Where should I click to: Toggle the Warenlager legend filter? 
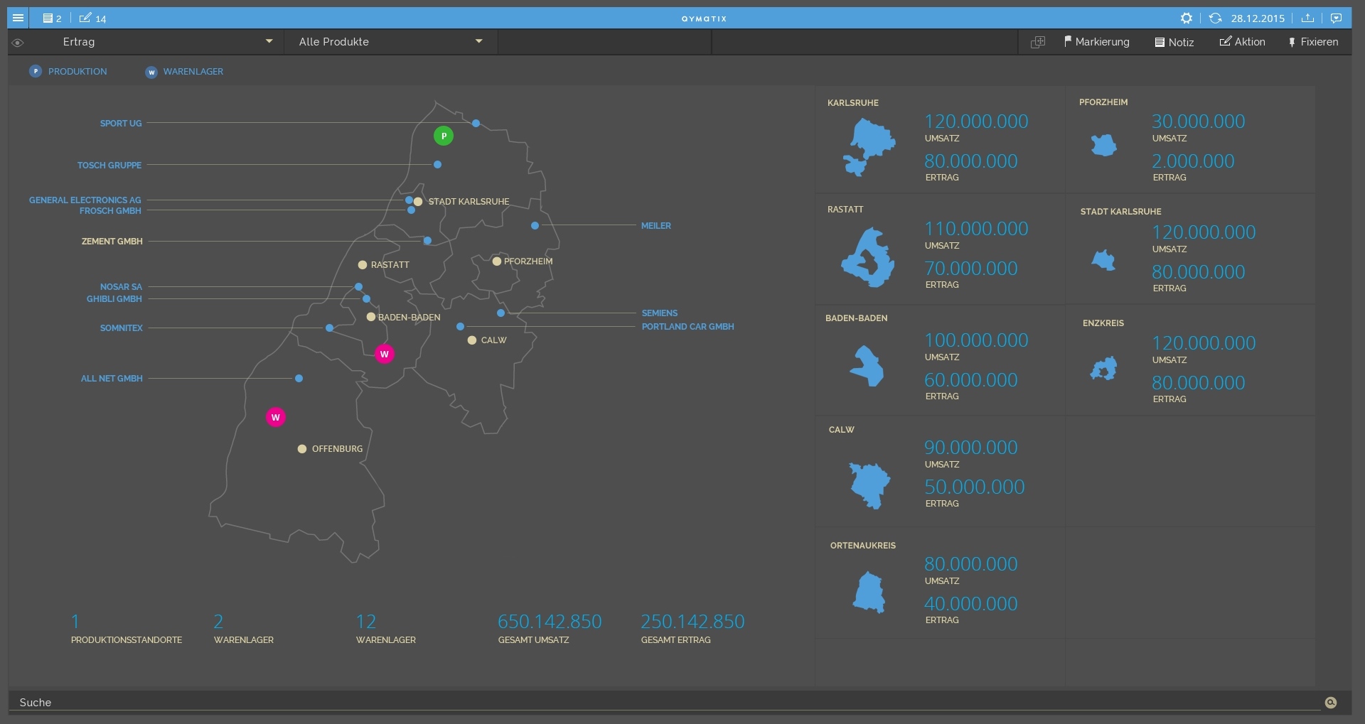[x=184, y=72]
